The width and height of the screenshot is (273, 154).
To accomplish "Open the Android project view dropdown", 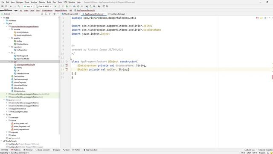I will [6, 14].
